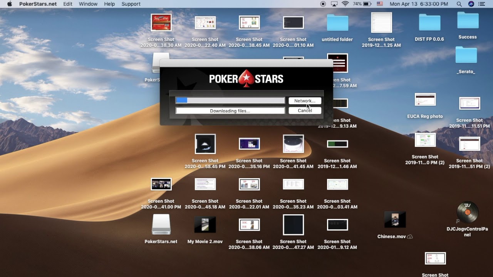Image resolution: width=493 pixels, height=277 pixels.
Task: Select Screen Shot 2020-0...45.18 AM thumbnail
Action: (205, 184)
